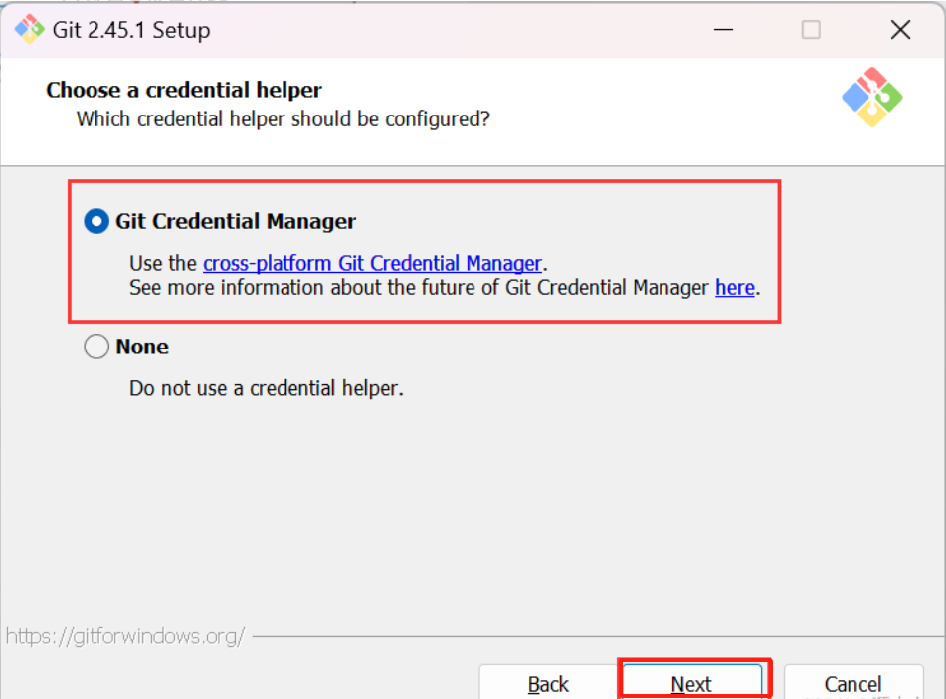
Task: Click the Choose a credential helper heading
Action: pos(184,90)
